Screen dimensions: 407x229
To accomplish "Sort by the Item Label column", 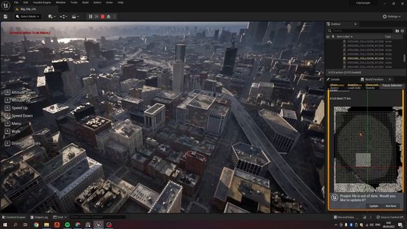I will coord(344,37).
